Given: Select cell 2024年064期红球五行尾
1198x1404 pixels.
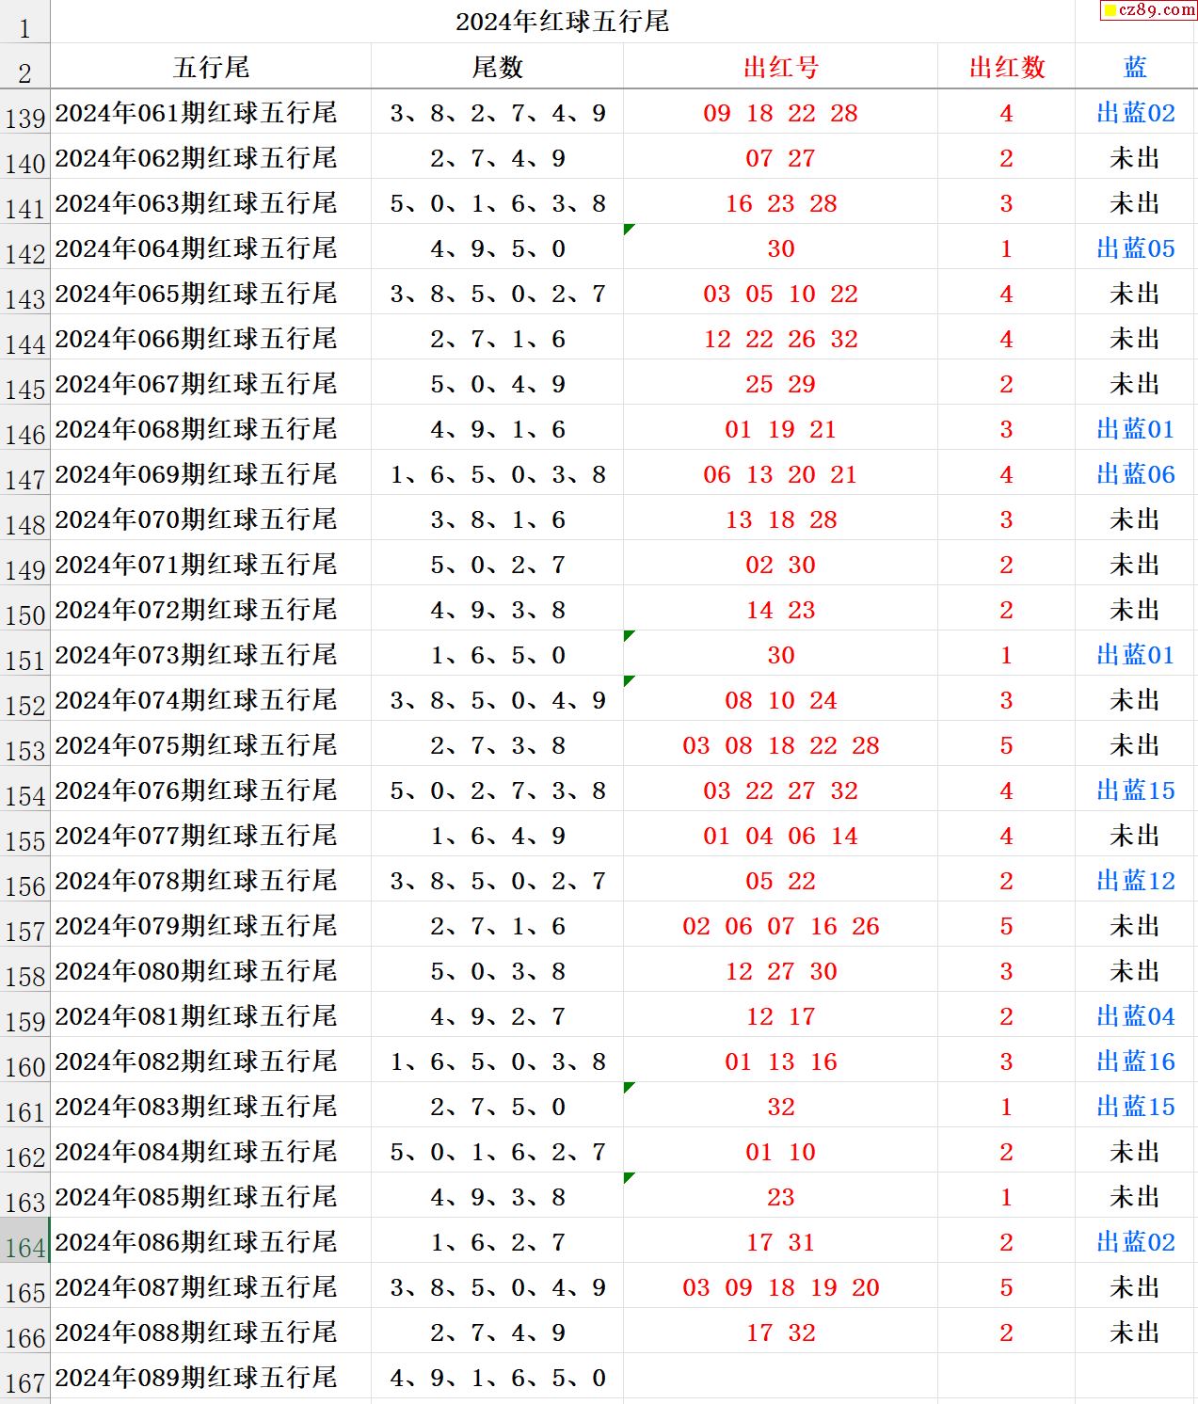Looking at the screenshot, I should pyautogui.click(x=211, y=248).
